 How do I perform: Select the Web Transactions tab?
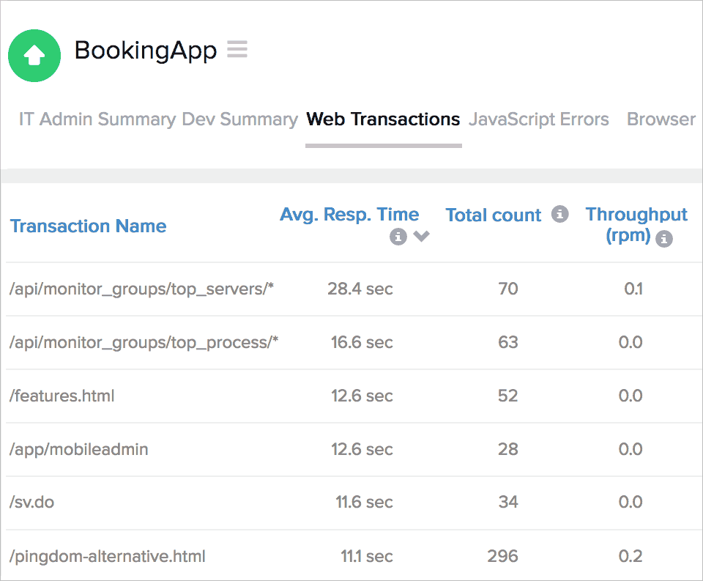[383, 119]
